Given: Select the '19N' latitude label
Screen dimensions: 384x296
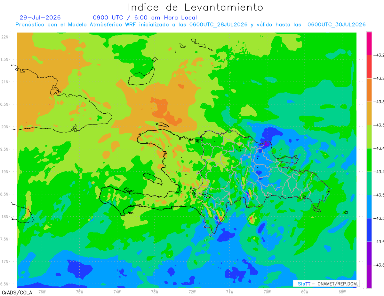Looking at the screenshot, I should click(x=5, y=172).
